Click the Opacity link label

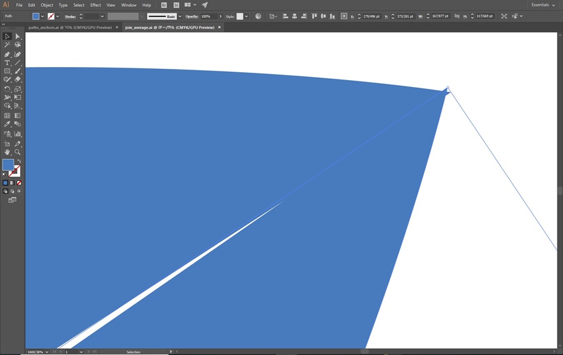(x=192, y=16)
